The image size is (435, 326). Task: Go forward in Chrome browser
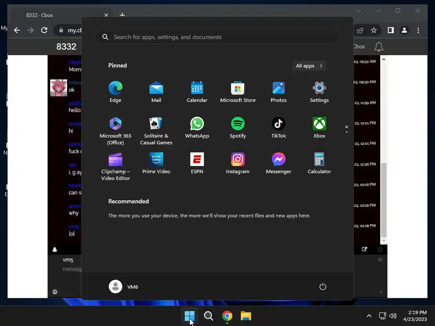click(x=31, y=30)
